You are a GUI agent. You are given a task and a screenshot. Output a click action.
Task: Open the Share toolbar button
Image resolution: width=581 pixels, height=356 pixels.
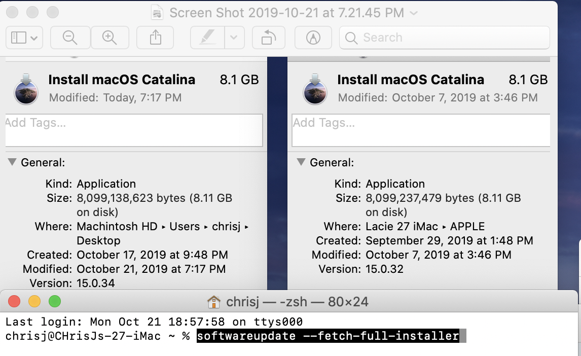pyautogui.click(x=155, y=38)
